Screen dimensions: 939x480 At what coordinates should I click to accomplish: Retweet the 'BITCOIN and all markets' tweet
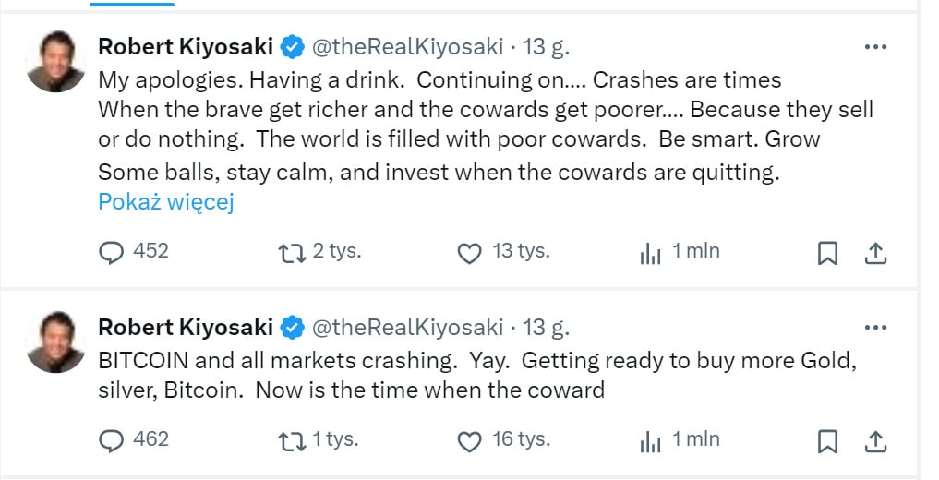tap(292, 441)
